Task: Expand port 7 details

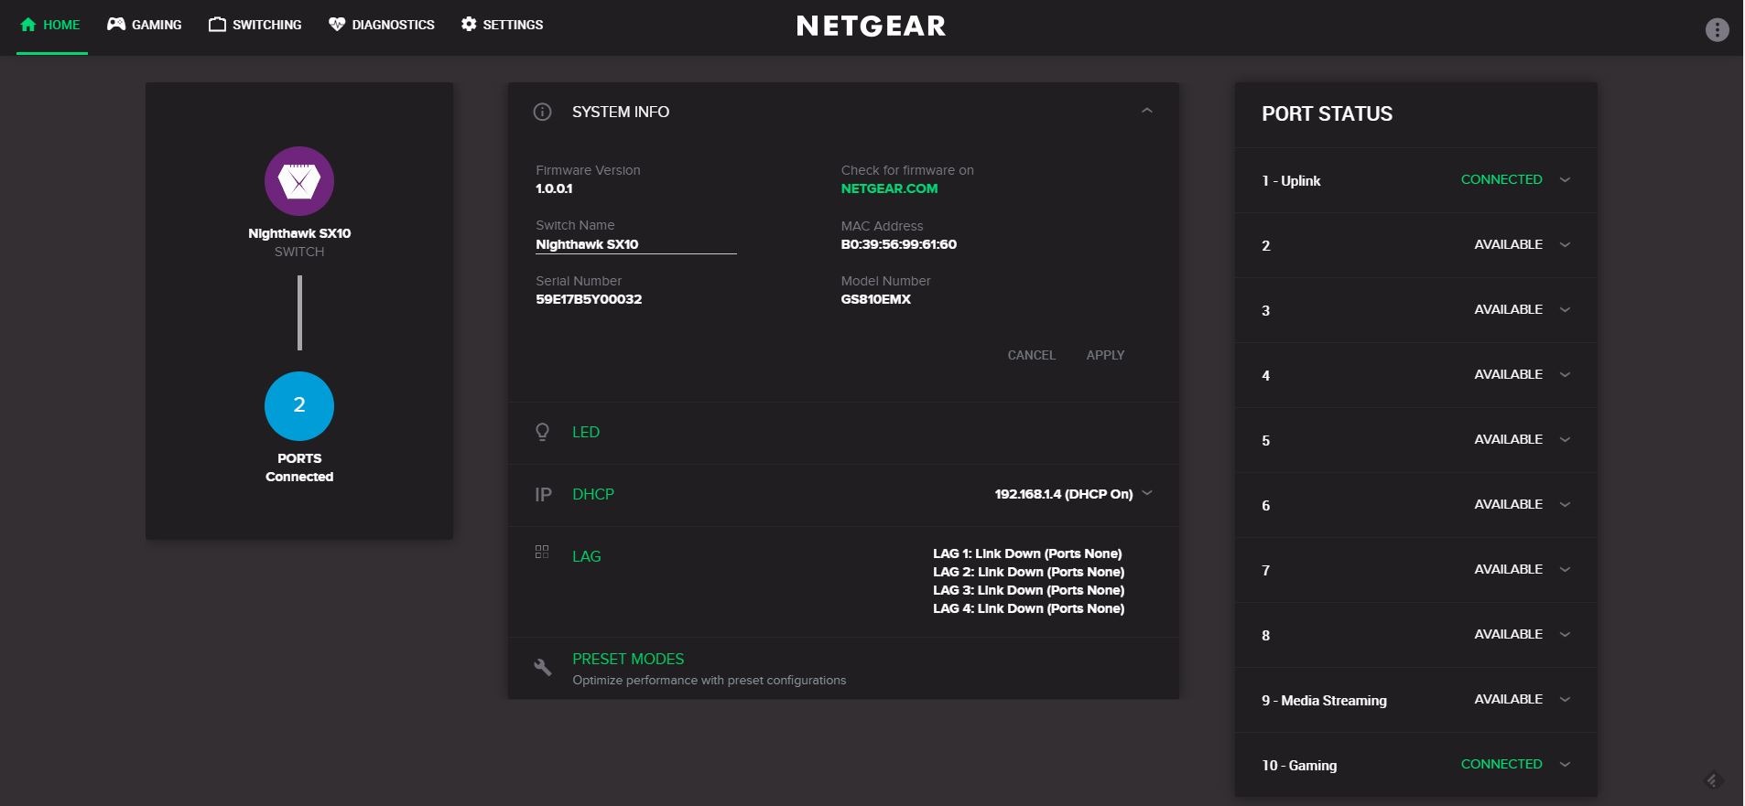Action: point(1565,570)
